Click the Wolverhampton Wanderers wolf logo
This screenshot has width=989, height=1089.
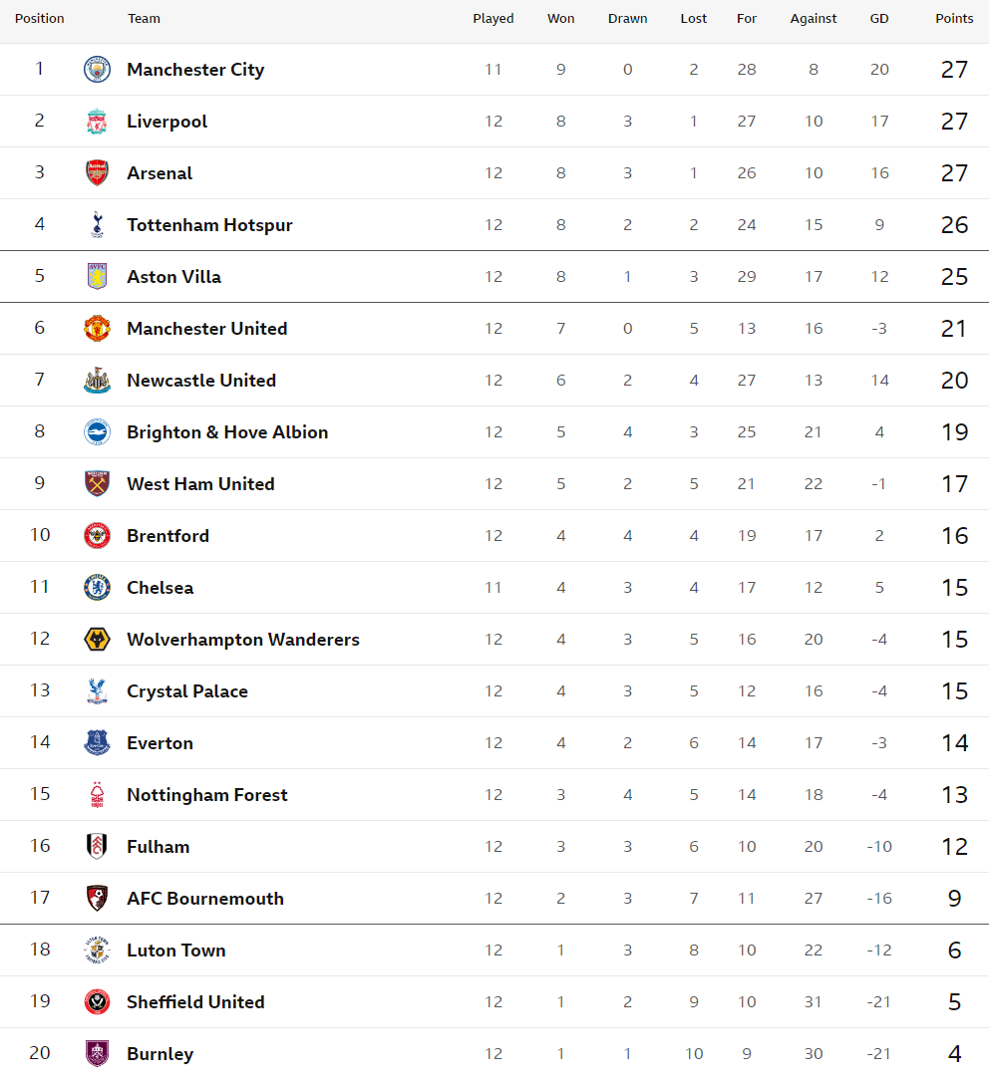pos(97,640)
